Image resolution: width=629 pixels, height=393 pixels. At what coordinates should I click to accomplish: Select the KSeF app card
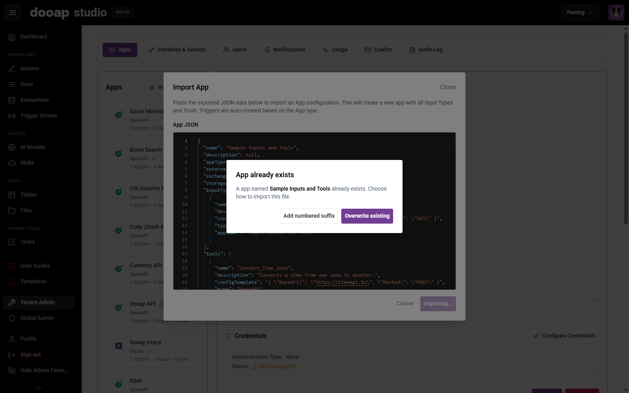[153, 383]
